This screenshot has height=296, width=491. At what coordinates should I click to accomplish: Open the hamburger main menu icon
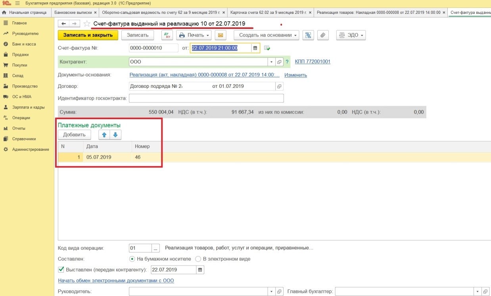click(x=17, y=3)
